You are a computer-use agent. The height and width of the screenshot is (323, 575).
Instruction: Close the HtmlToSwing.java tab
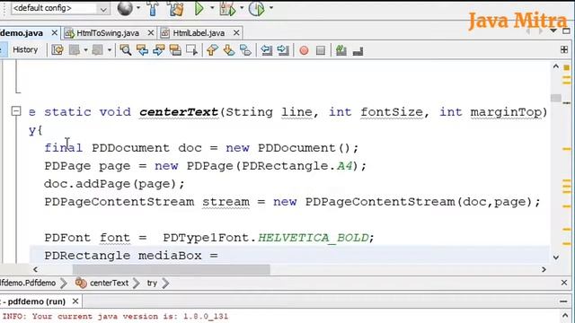click(151, 33)
